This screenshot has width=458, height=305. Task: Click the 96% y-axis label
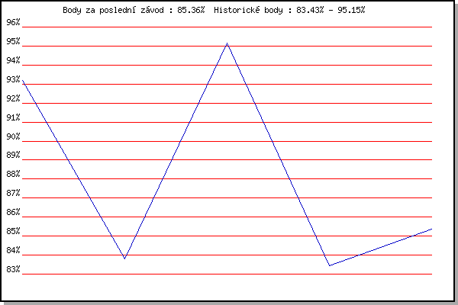coord(13,22)
